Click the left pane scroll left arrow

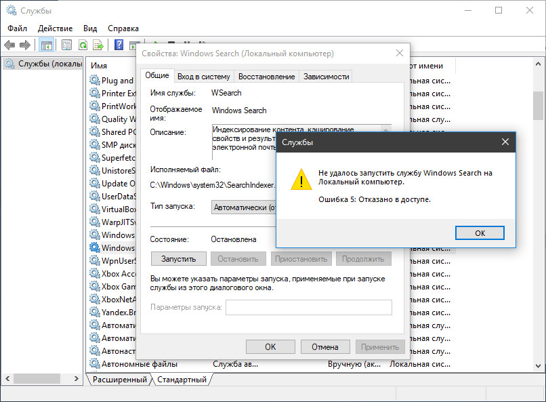(x=7, y=379)
